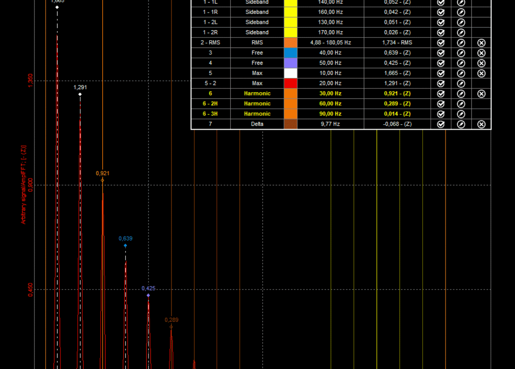515x369 pixels.
Task: Edit the 1 - 2L sideband marker
Action: click(x=461, y=22)
